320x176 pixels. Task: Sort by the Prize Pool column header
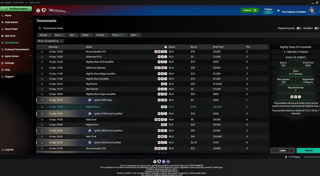pyautogui.click(x=218, y=47)
